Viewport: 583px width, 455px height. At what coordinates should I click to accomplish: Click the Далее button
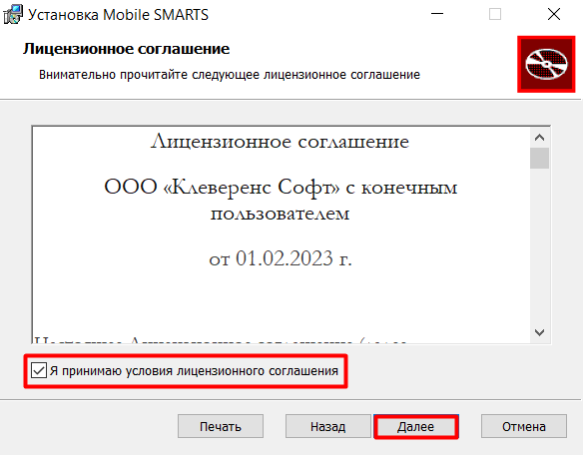[x=416, y=426]
